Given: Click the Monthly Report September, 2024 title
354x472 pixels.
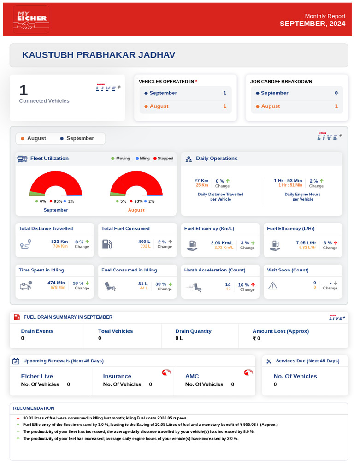Looking at the screenshot, I should (x=313, y=20).
